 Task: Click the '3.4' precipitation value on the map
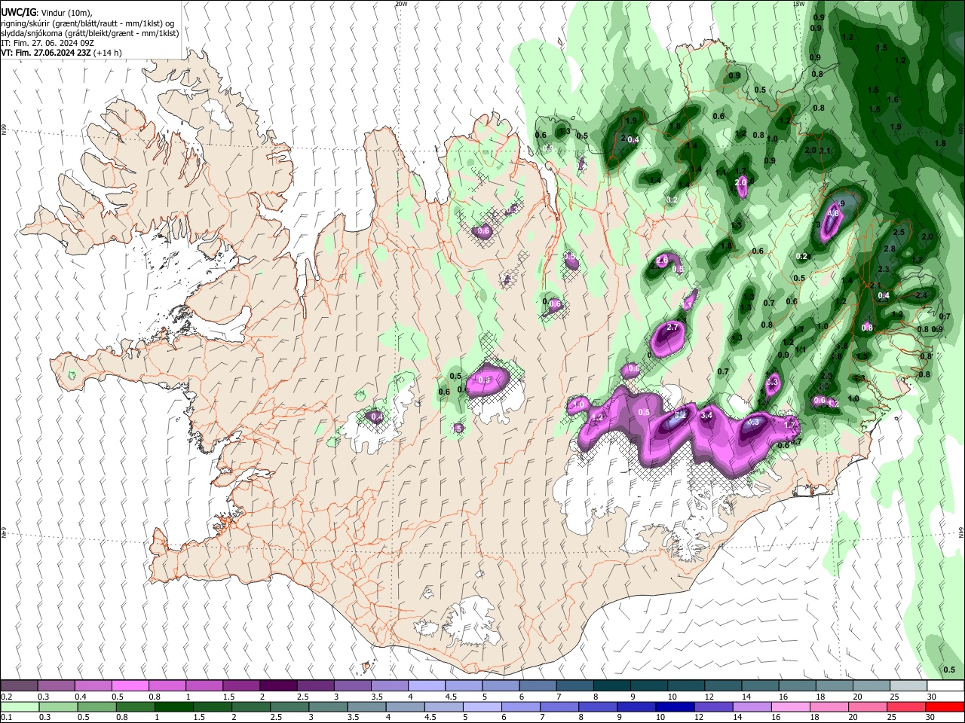tap(706, 415)
